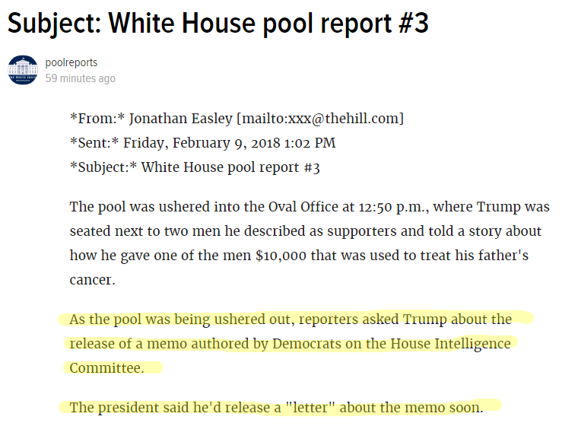Click the "*Sent:*" label in the header
562x426 pixels.
click(94, 143)
